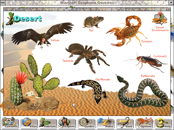The width and height of the screenshot is (174, 130).
Task: Click the Rat label
Action: pos(91,30)
